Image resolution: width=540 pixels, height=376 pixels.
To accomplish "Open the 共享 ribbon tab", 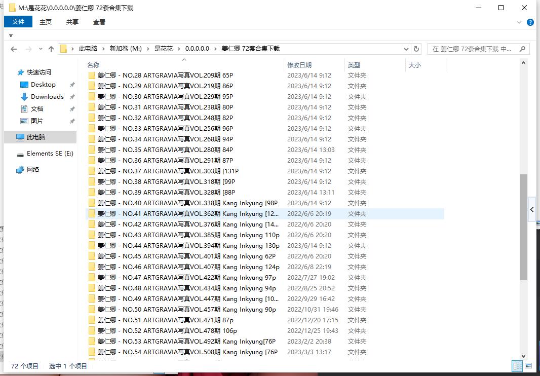I will (72, 22).
